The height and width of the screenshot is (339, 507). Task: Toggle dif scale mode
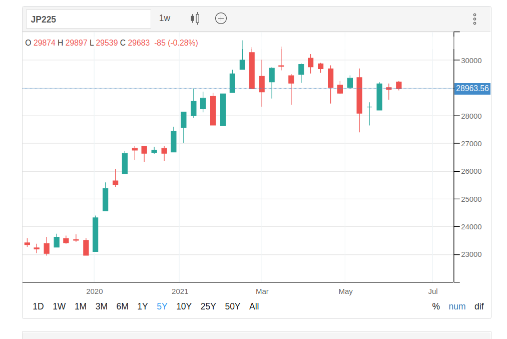click(479, 306)
